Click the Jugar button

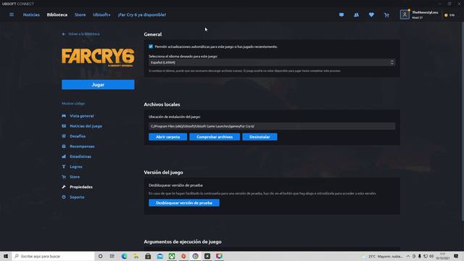pos(98,85)
